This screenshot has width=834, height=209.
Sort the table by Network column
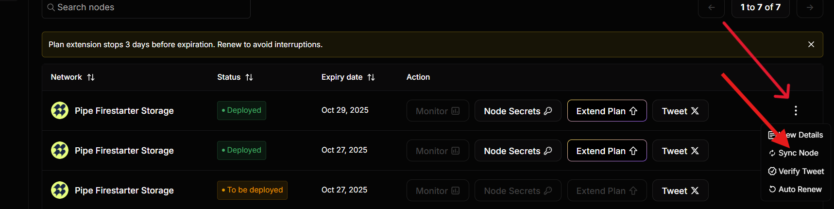(91, 77)
